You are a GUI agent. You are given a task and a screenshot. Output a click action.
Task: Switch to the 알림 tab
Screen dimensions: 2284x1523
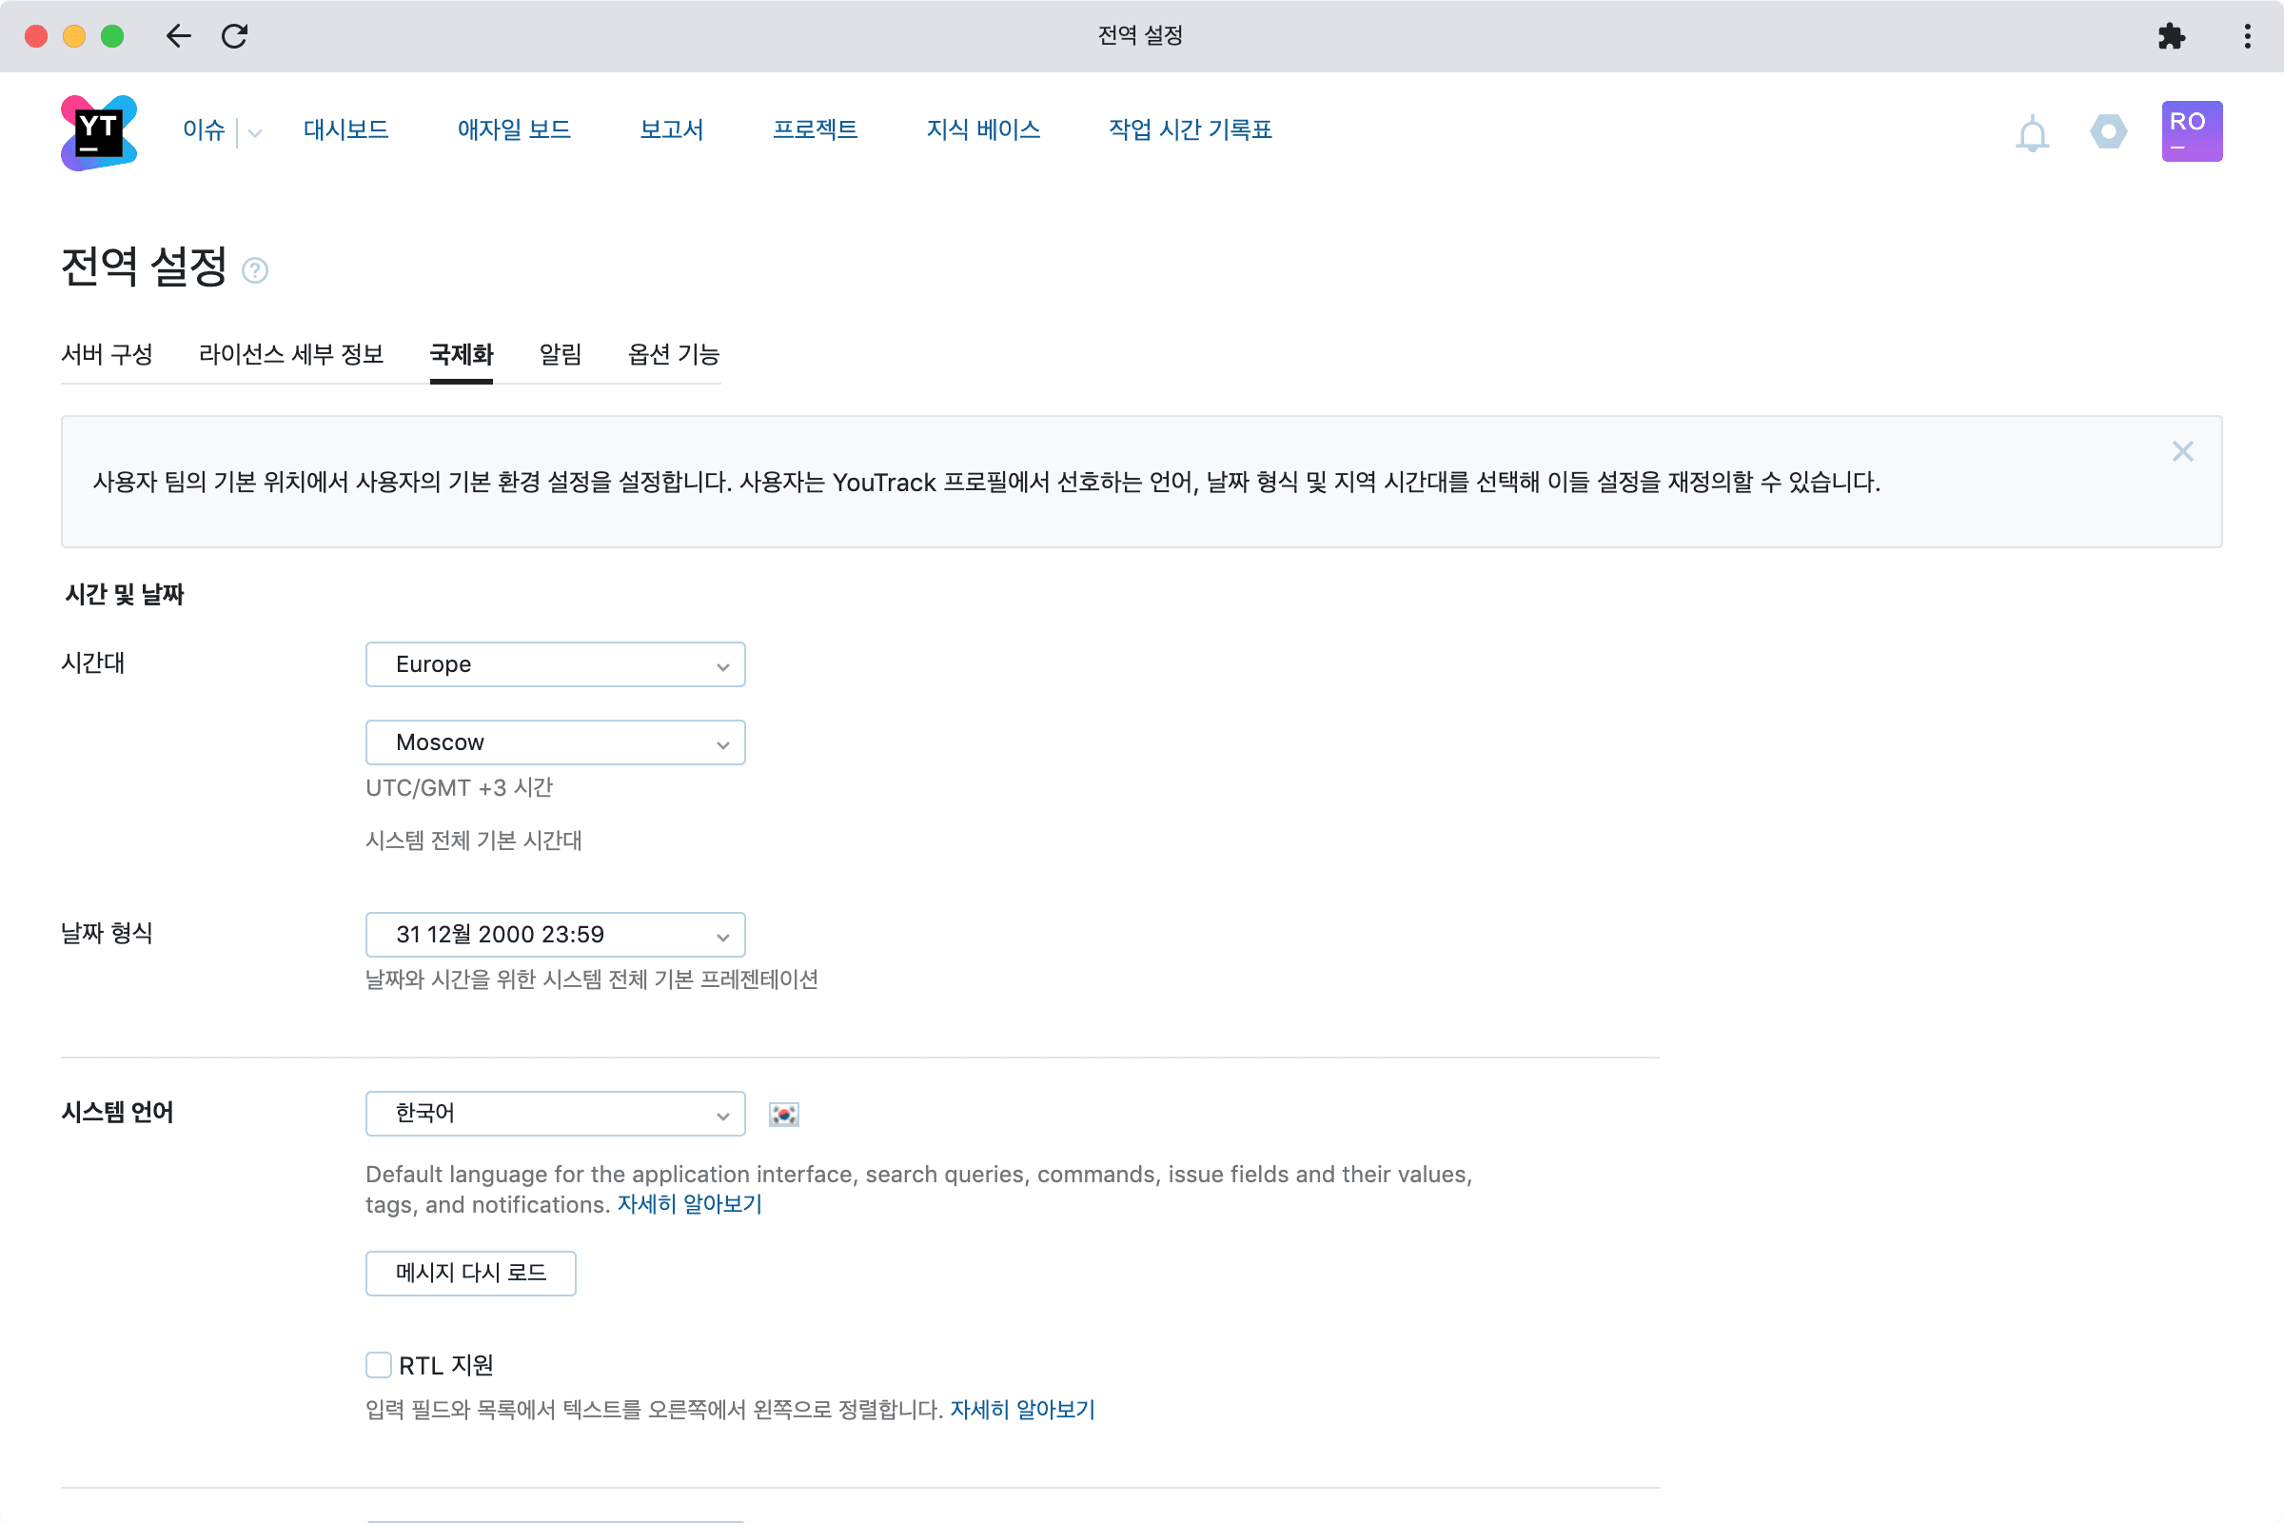tap(561, 354)
